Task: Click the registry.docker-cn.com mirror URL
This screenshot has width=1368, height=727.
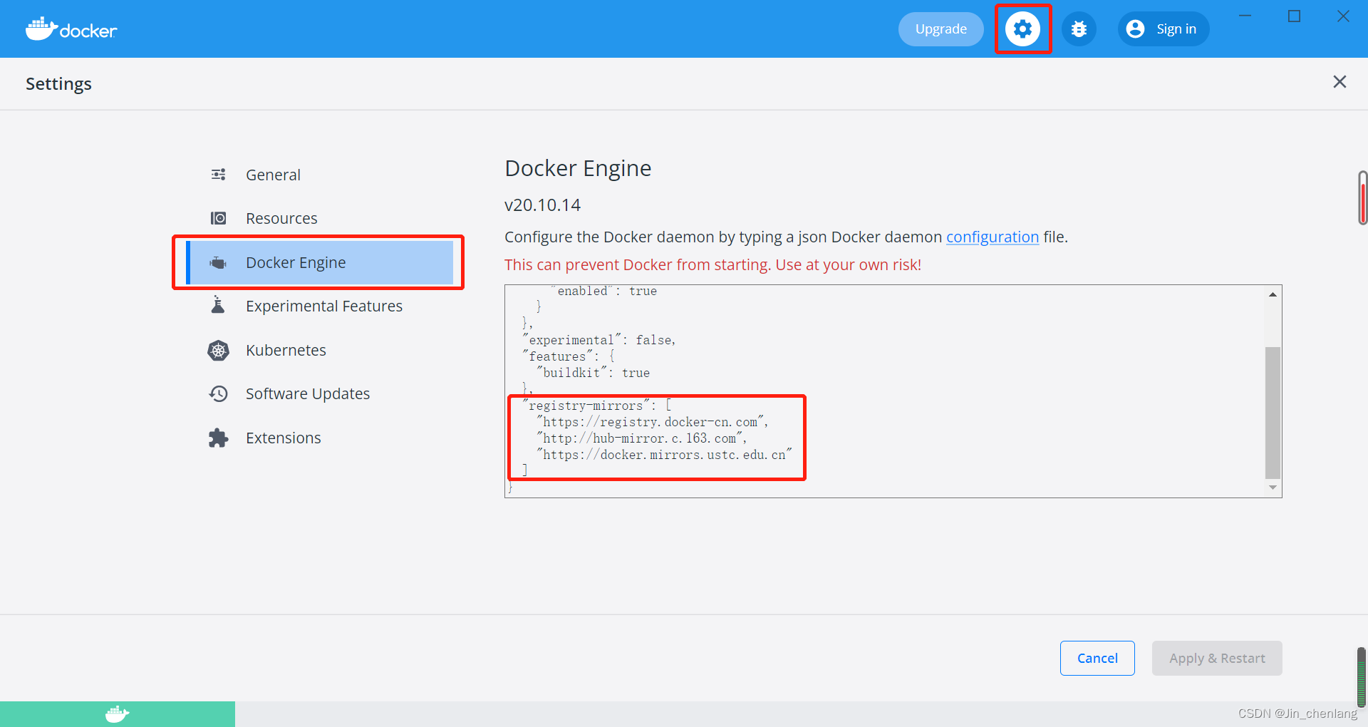Action: point(651,422)
